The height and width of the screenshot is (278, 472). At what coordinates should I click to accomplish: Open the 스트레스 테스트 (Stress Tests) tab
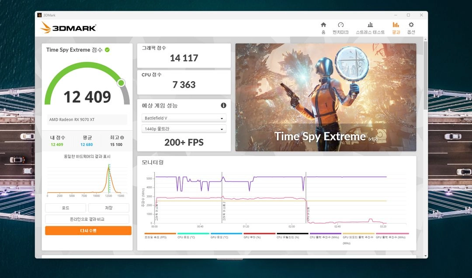coord(370,28)
